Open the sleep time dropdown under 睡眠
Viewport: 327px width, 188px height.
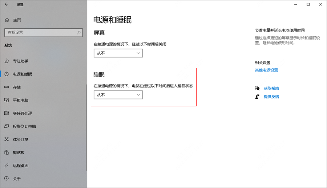[x=118, y=95]
